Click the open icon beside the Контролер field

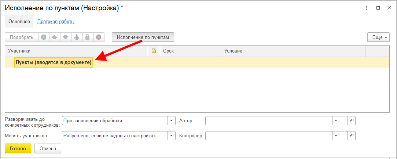pyautogui.click(x=352, y=136)
